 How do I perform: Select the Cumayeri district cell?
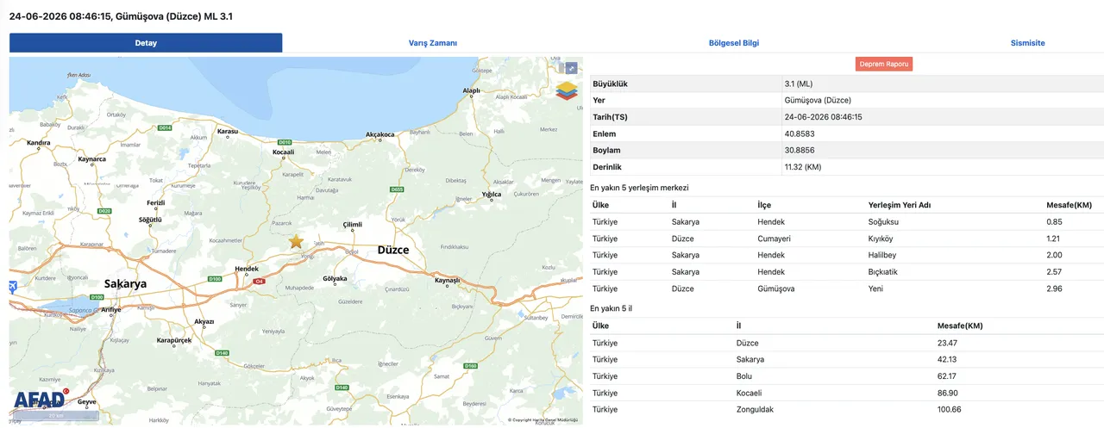point(774,239)
